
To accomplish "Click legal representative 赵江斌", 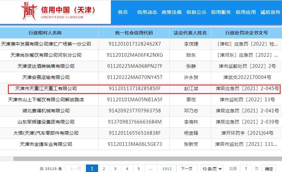I will [191, 88].
